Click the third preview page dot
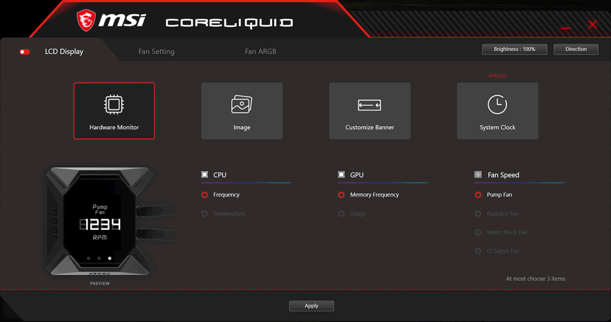Screen dimensions: 611x322 [110, 259]
